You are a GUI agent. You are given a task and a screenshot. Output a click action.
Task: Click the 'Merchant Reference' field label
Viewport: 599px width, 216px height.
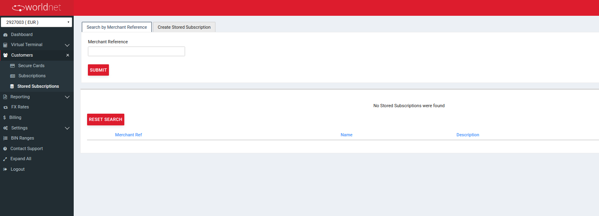(x=108, y=42)
